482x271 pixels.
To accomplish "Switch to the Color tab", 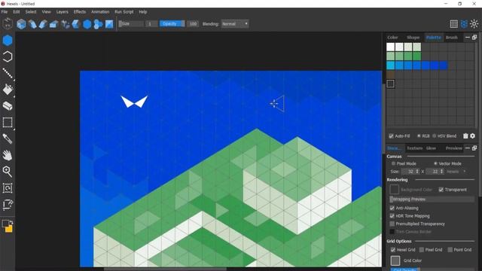I will pyautogui.click(x=392, y=37).
